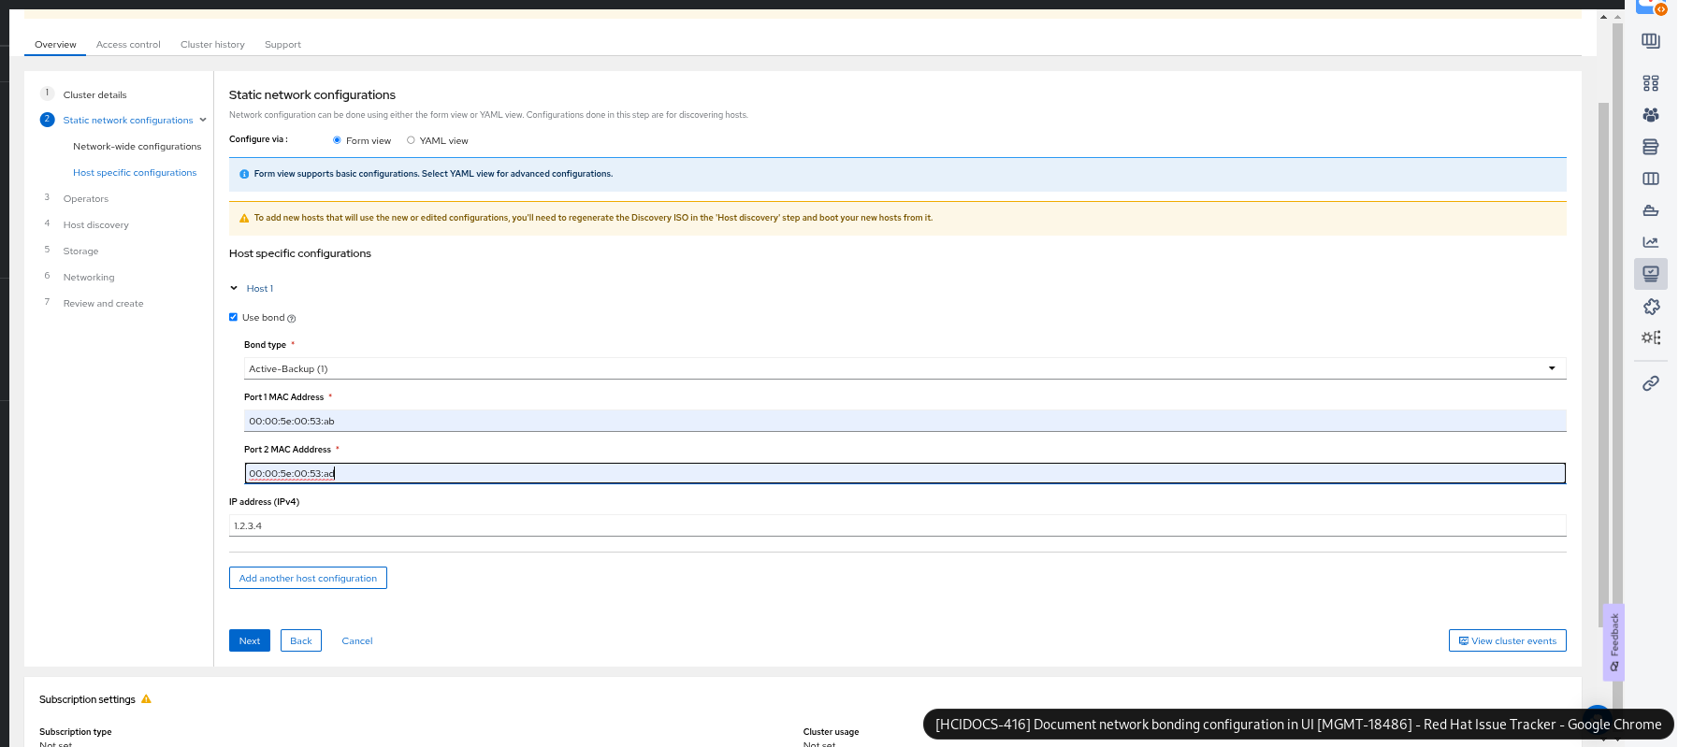
Task: Click the info icon in Form view notice
Action: [244, 174]
